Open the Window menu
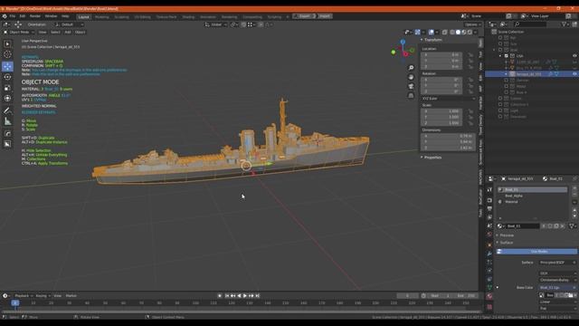Viewport: 579px width, 326px height. point(51,16)
